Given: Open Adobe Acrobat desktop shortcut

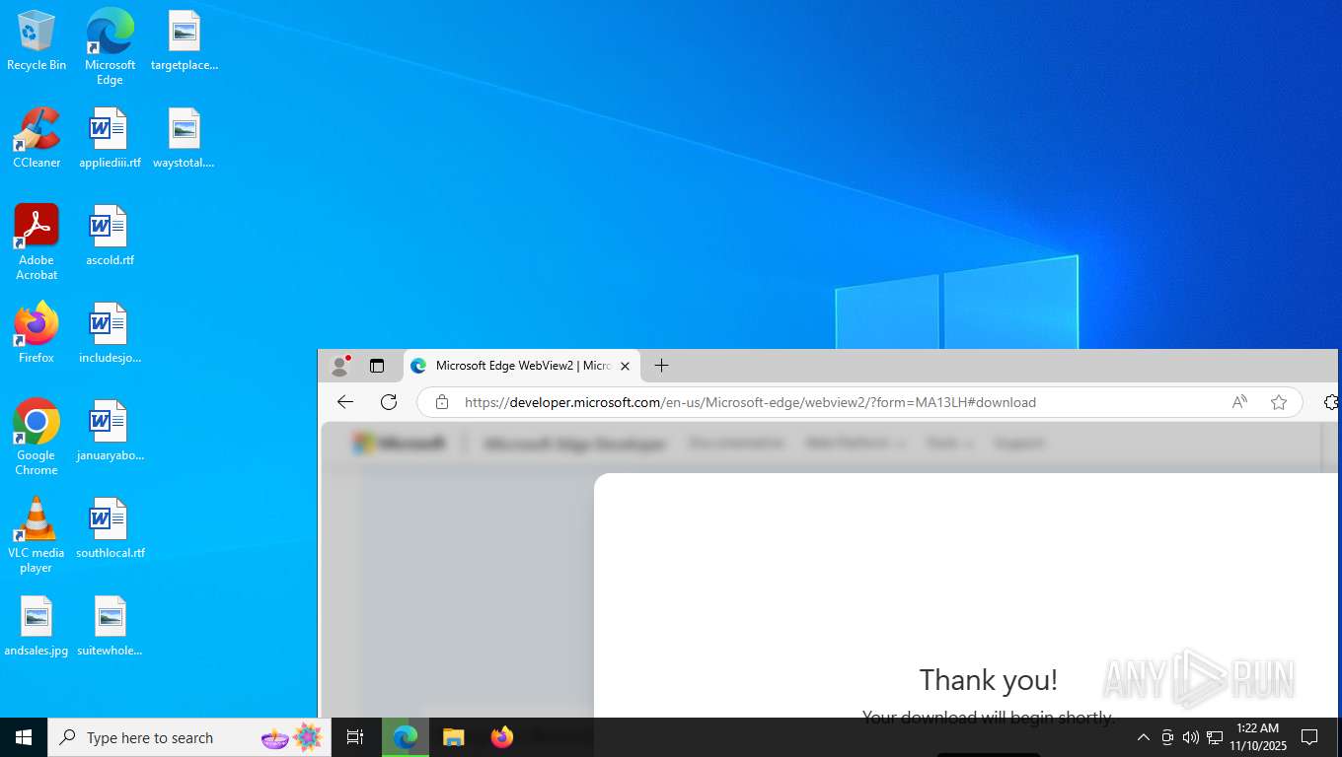Looking at the screenshot, I should (37, 242).
